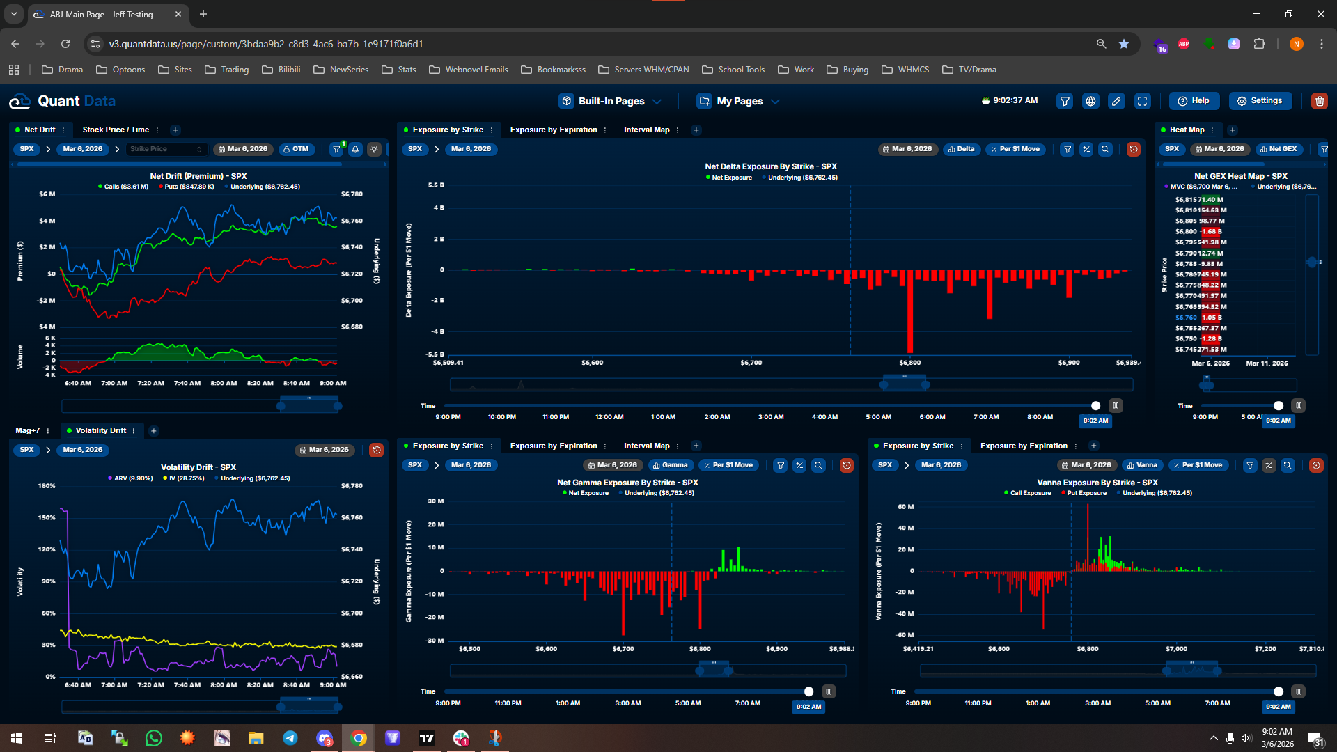Toggle the OTM filter in Net Drift

[x=296, y=149]
